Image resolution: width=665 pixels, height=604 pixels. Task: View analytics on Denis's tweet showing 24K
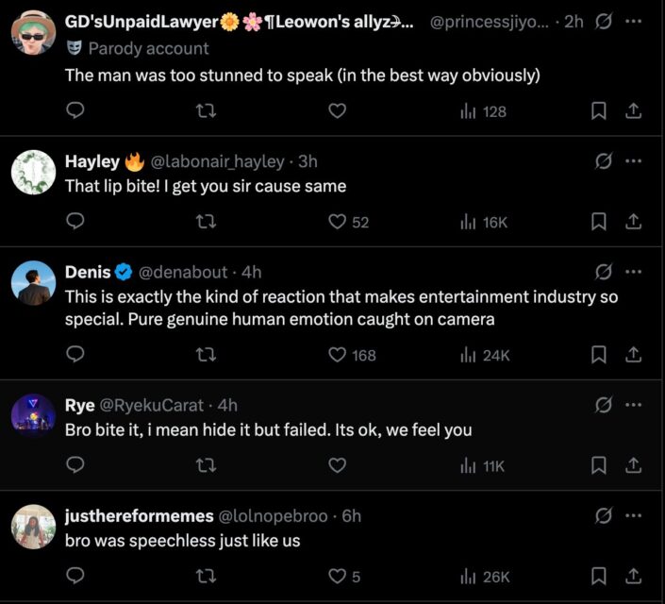point(485,355)
